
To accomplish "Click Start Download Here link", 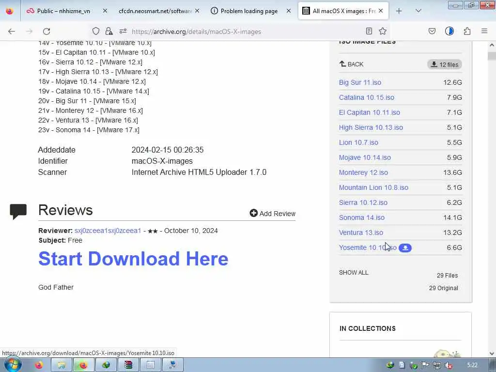I will coord(133,259).
